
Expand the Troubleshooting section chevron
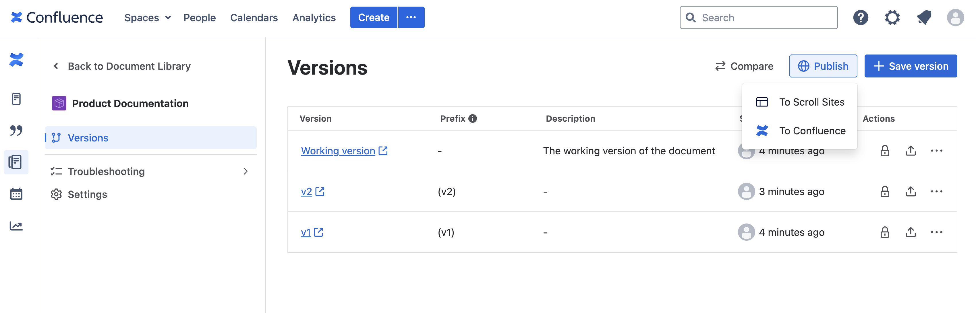coord(246,171)
